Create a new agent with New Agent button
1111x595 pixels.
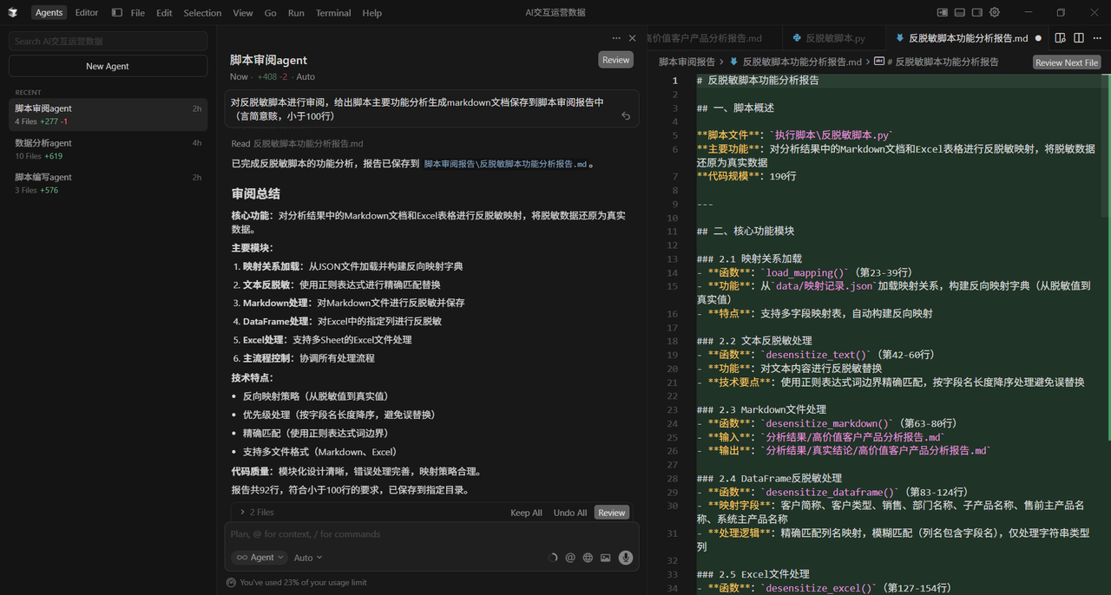[x=108, y=65]
